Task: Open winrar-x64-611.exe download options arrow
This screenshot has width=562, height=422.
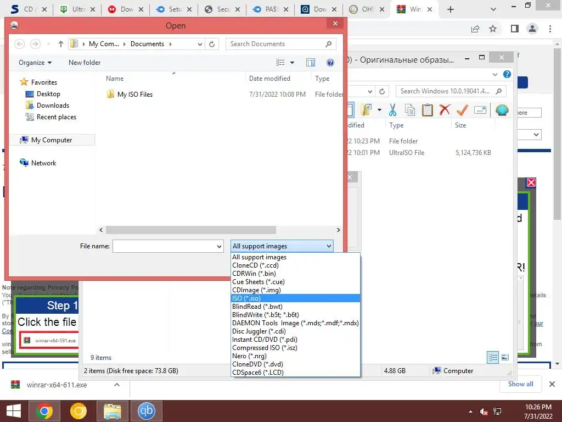Action: click(x=117, y=385)
